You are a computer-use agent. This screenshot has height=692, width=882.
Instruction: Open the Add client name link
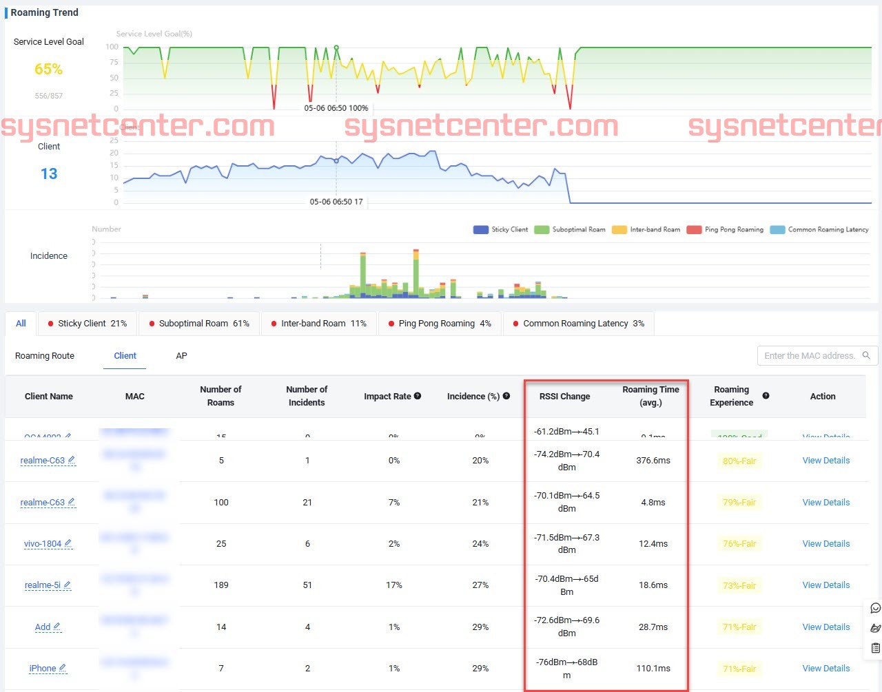point(43,627)
